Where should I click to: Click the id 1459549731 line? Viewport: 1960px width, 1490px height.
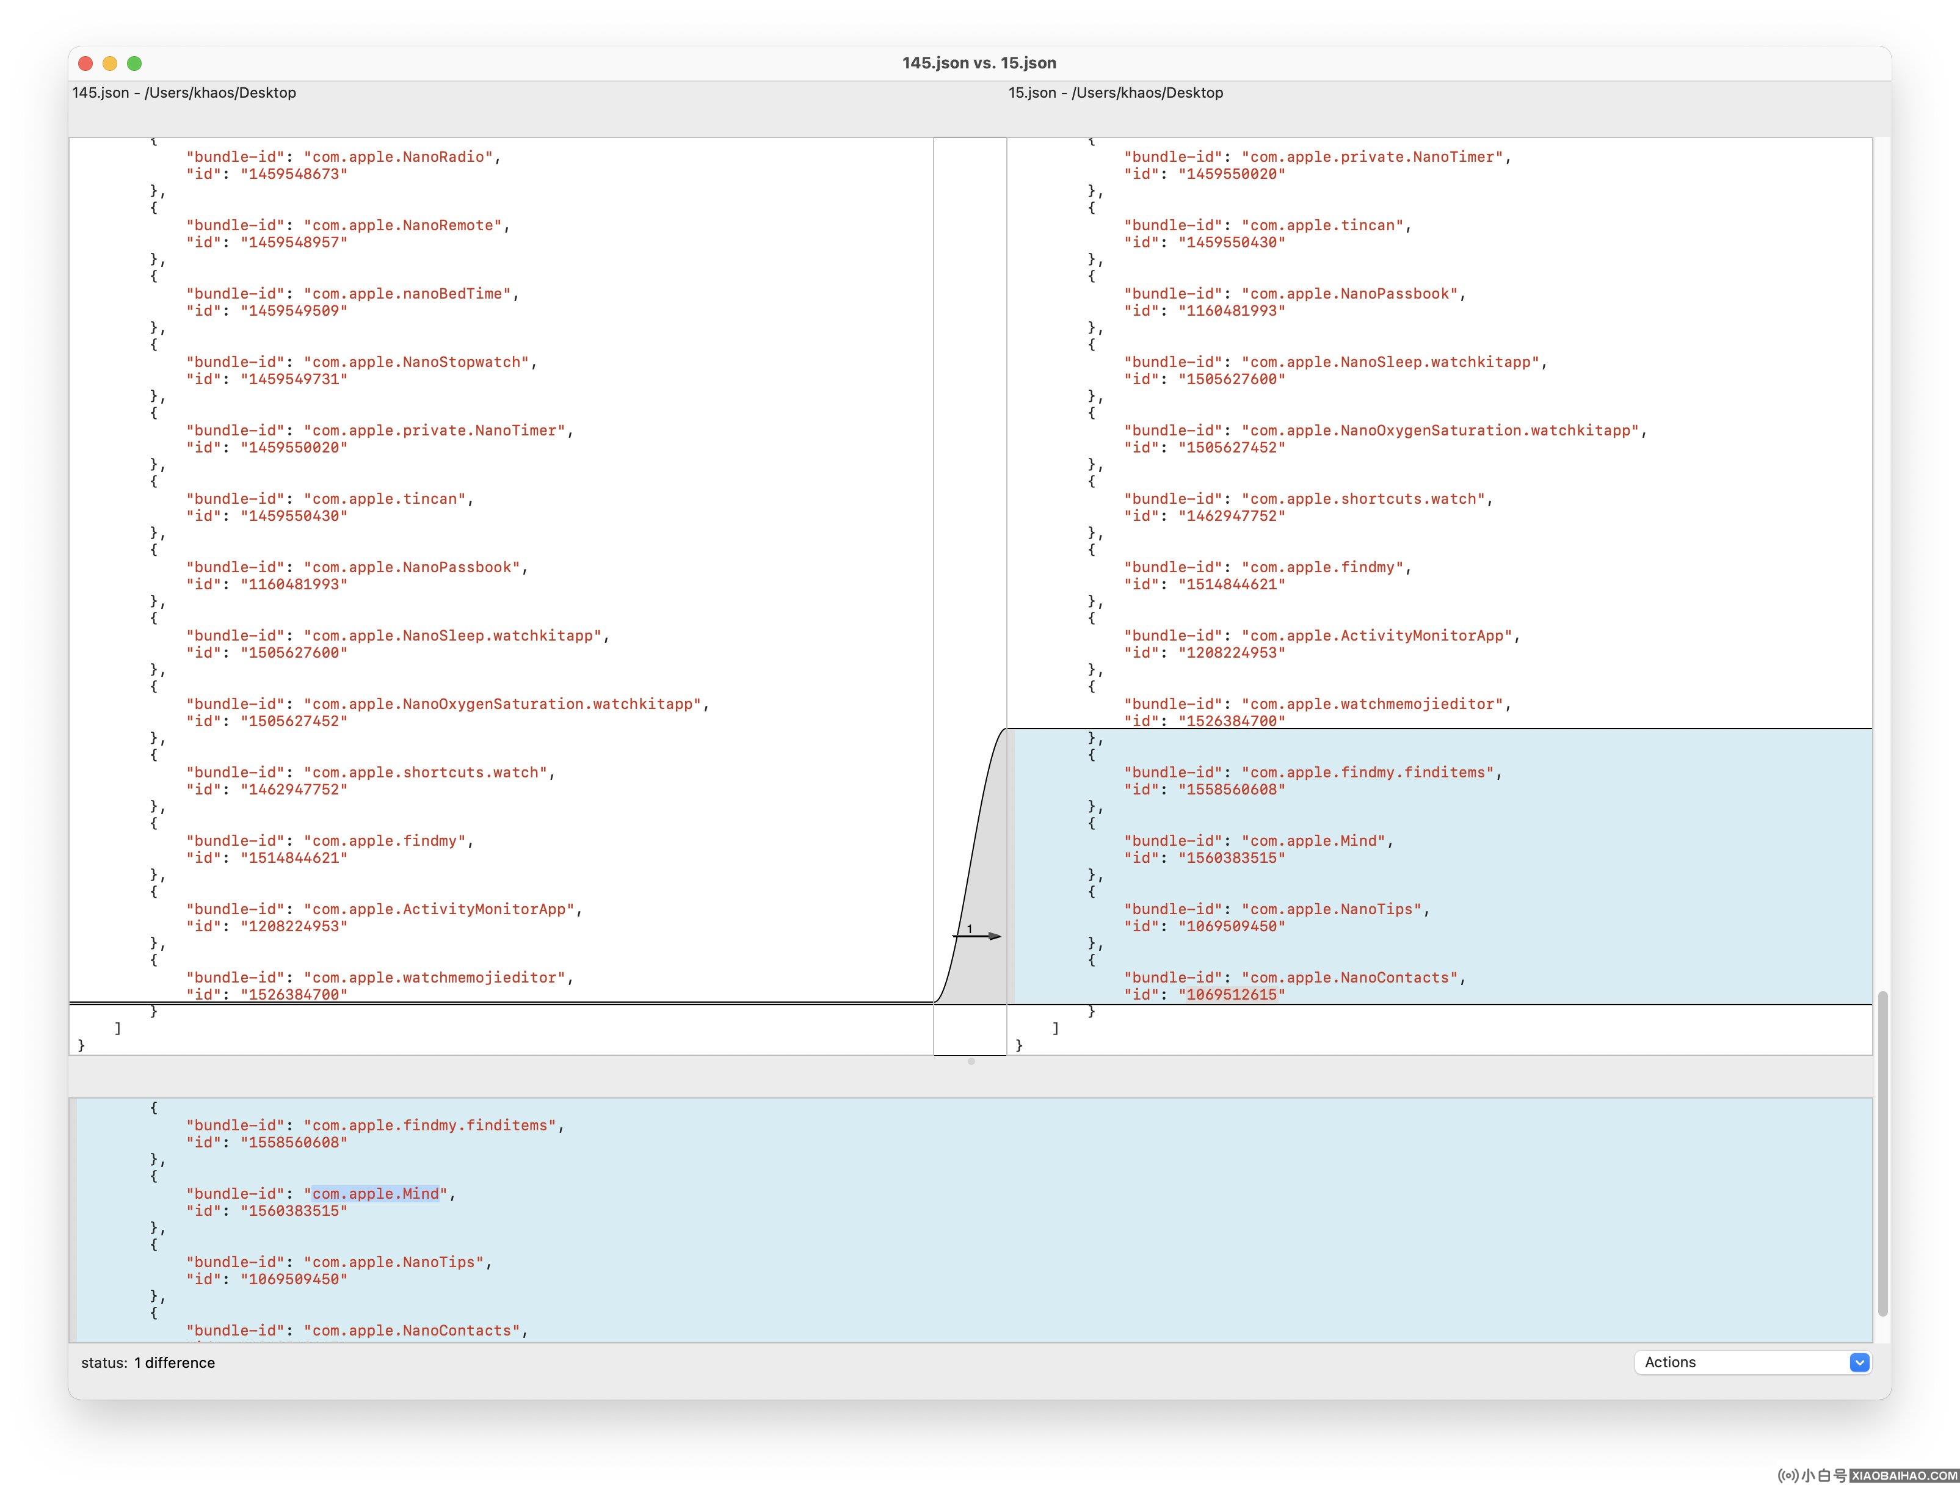tap(267, 379)
